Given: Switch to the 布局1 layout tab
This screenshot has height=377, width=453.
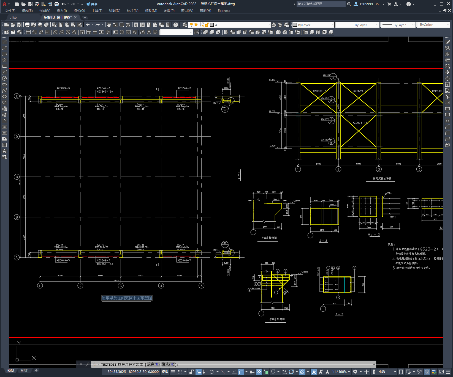Looking at the screenshot, I should pos(25,370).
